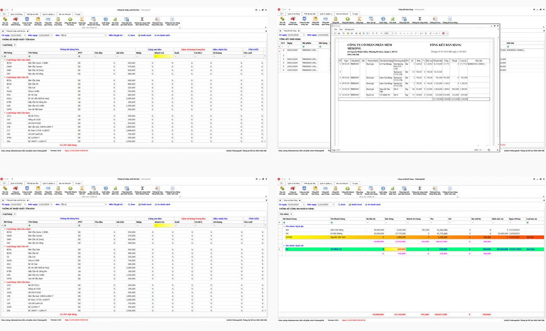
Task: Select the orange 'Nguyễn Văn Tam' customer row
Action: (339, 237)
